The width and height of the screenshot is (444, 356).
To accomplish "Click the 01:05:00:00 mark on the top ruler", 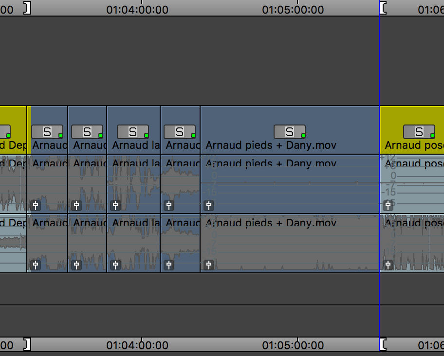I will coord(297,9).
